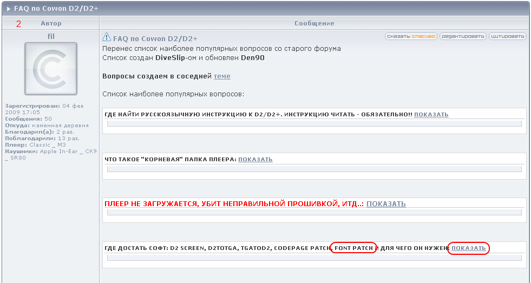The height and width of the screenshot is (283, 531).
Task: Expand the 'Где достать софт' spoiler
Action: [468, 248]
